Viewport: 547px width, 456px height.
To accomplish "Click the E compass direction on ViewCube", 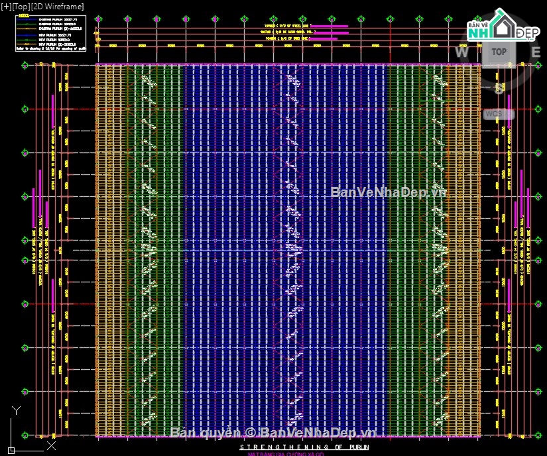I will coord(536,52).
